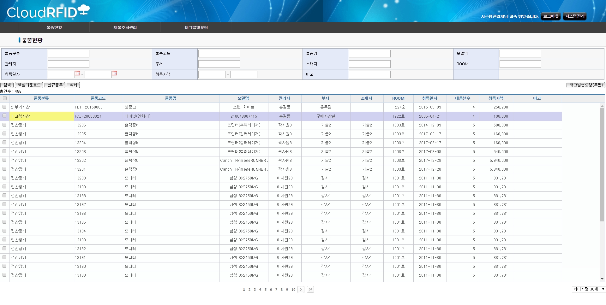Click the highlighted 1 고정자산 cell
Image resolution: width=606 pixels, height=305 pixels.
[x=41, y=116]
